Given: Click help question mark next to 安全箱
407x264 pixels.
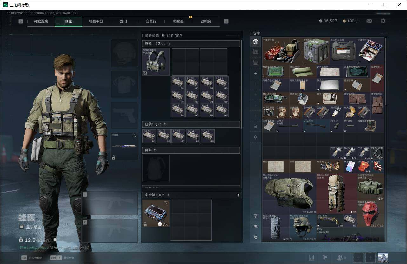Looking at the screenshot, I should pos(168,195).
